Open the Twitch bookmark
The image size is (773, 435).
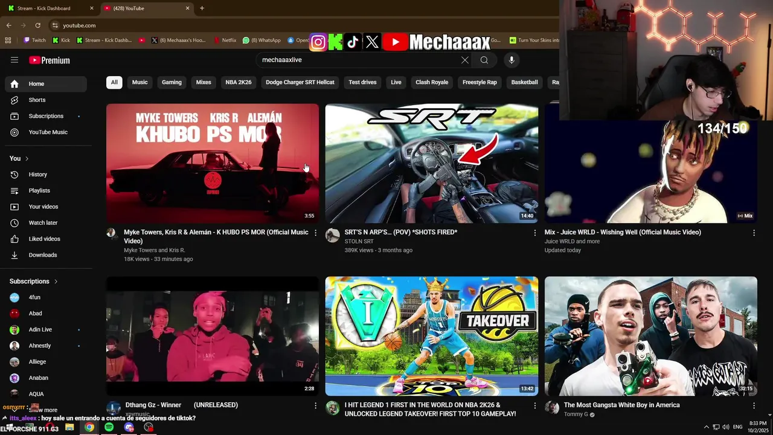[x=34, y=40]
